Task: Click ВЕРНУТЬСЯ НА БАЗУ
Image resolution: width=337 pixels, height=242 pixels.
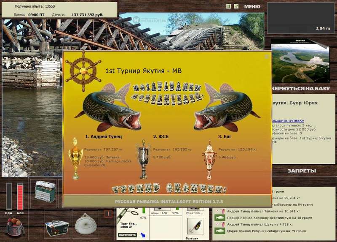Action: (301, 88)
